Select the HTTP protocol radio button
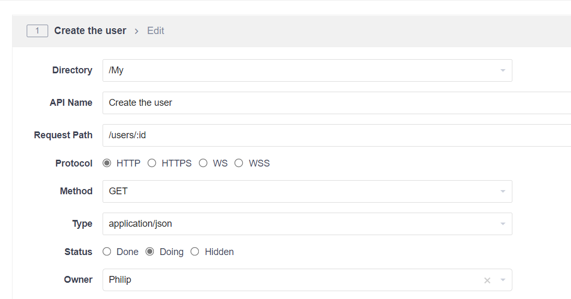Screen dimensions: 571x299 point(107,163)
